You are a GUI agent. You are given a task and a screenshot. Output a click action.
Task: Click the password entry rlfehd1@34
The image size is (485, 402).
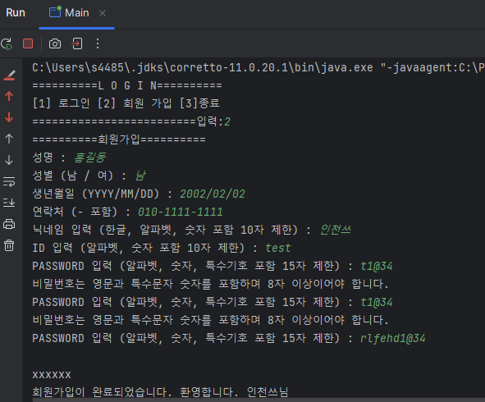(x=392, y=338)
